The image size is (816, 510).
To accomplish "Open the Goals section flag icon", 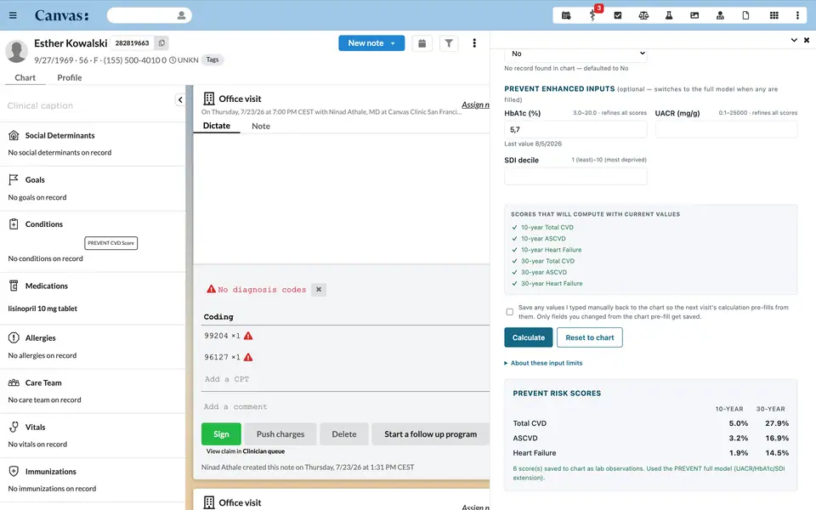I will (14, 179).
